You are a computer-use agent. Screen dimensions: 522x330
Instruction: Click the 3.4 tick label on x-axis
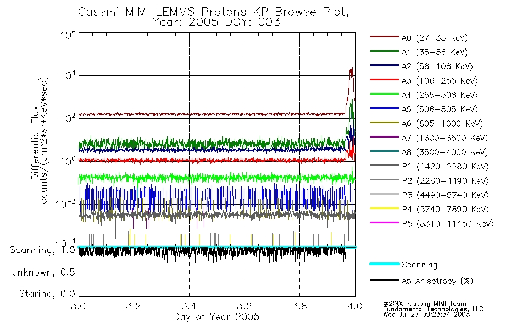[189, 306]
